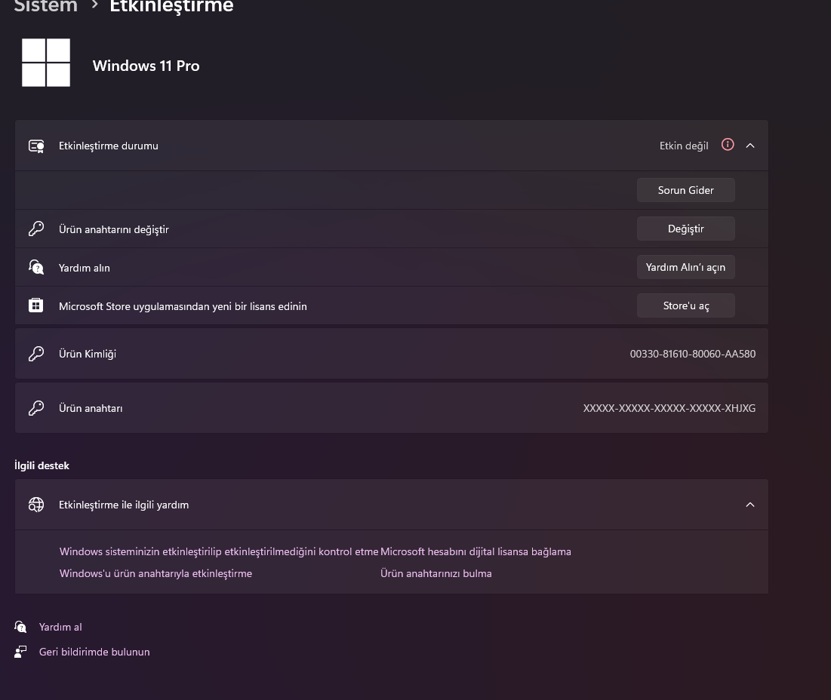Click the Microsoft Store icon
The image size is (831, 700).
point(36,305)
